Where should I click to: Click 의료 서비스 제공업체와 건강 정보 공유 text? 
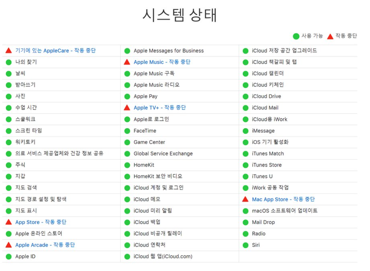(59, 153)
